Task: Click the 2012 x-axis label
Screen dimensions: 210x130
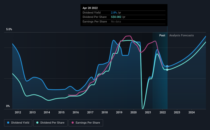Action: pos(18,112)
